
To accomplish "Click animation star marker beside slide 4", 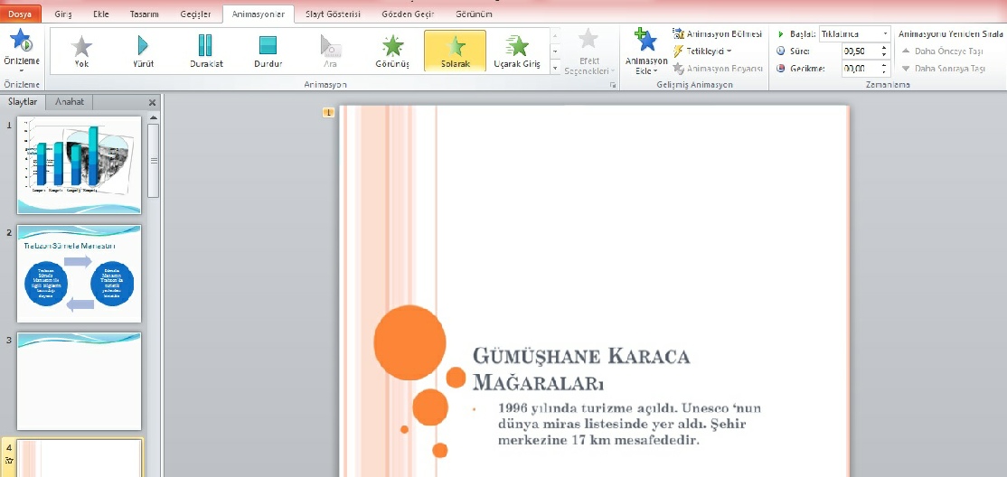I will [x=9, y=461].
